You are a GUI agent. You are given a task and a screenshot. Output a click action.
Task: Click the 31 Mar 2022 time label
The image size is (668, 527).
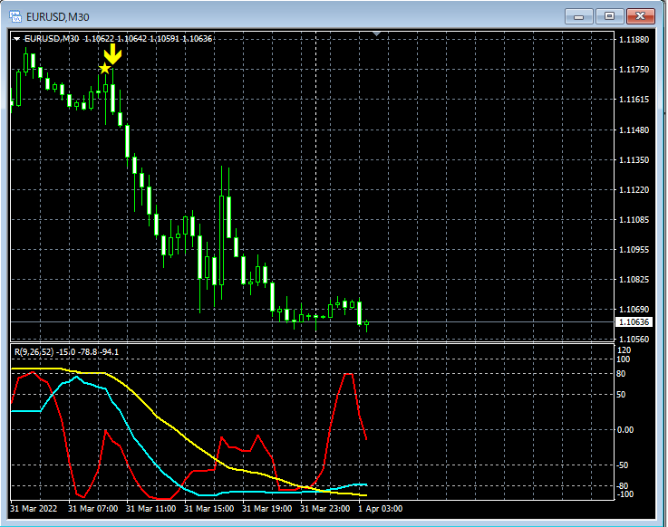tap(34, 509)
